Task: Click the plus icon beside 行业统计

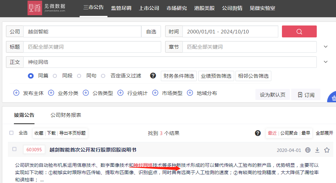Action: tap(120, 93)
